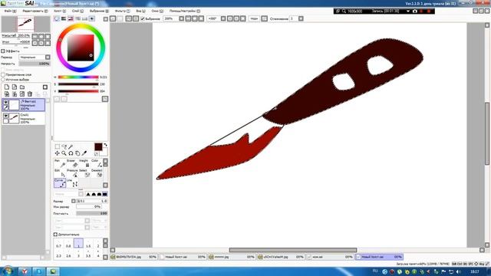Show the RGB sliders panel
The height and width of the screenshot is (276, 491).
click(64, 18)
